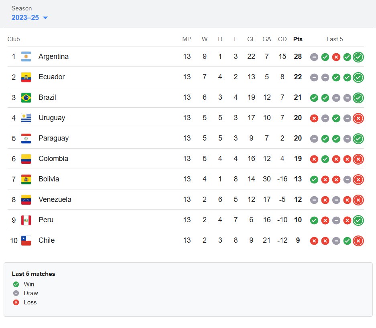Click the Bolivia flag icon
Viewport: 376px width, 328px height.
click(26, 179)
